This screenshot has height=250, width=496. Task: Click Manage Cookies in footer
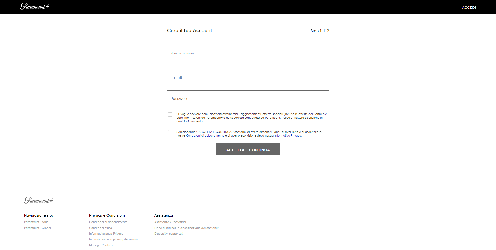tap(101, 245)
